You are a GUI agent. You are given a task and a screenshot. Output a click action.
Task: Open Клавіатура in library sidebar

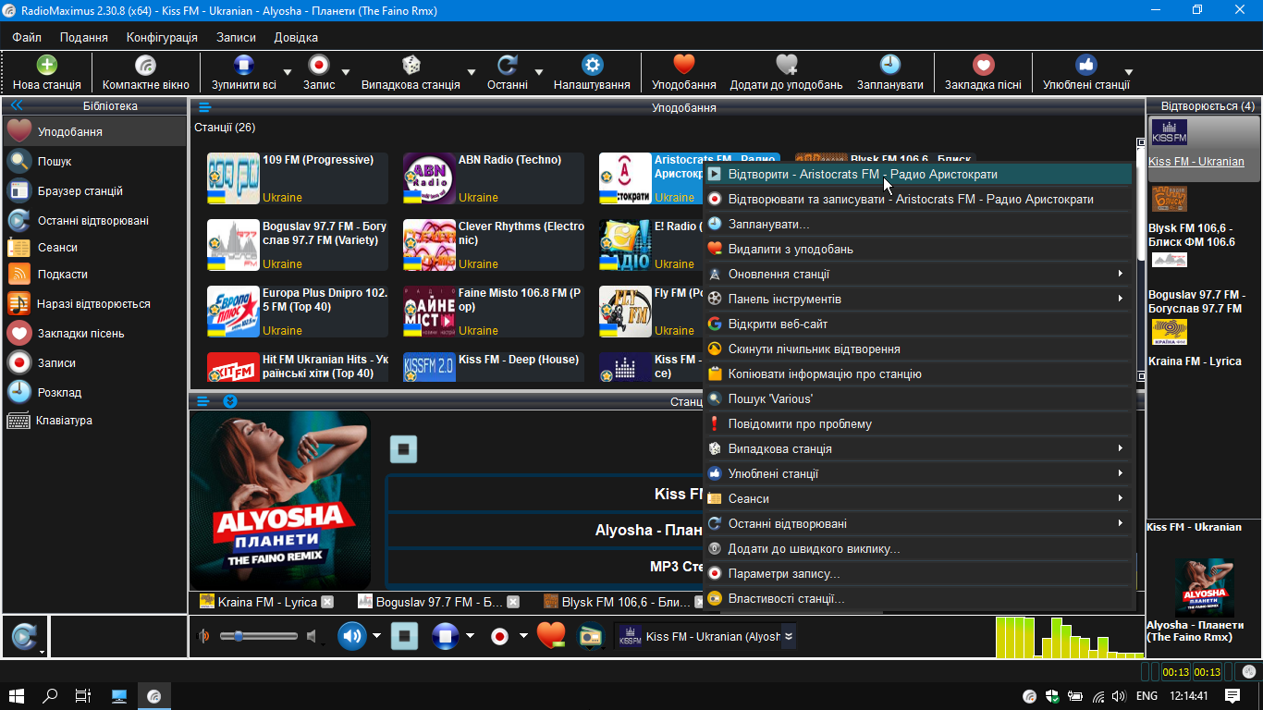point(94,421)
